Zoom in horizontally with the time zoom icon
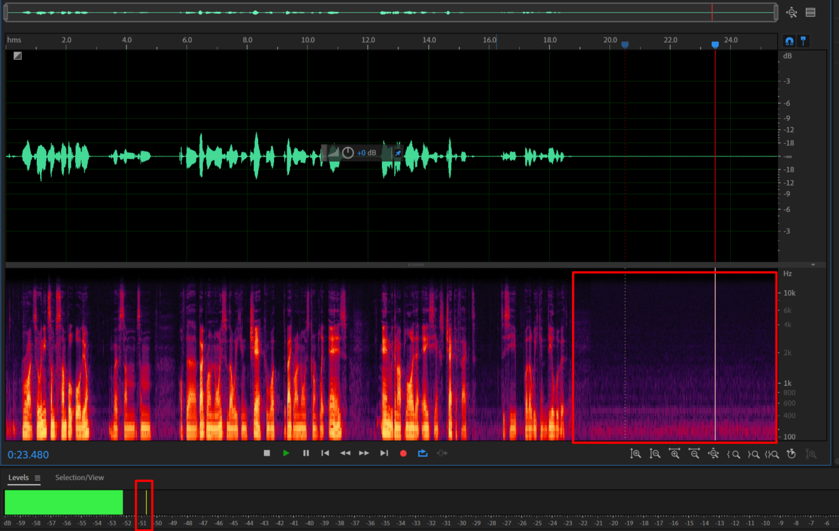839x531 pixels. coord(674,454)
